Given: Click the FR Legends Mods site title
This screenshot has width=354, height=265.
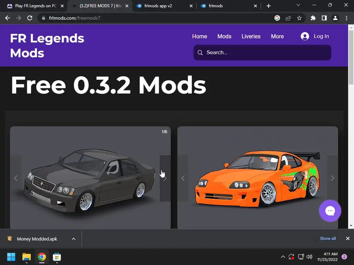Looking at the screenshot, I should [47, 46].
